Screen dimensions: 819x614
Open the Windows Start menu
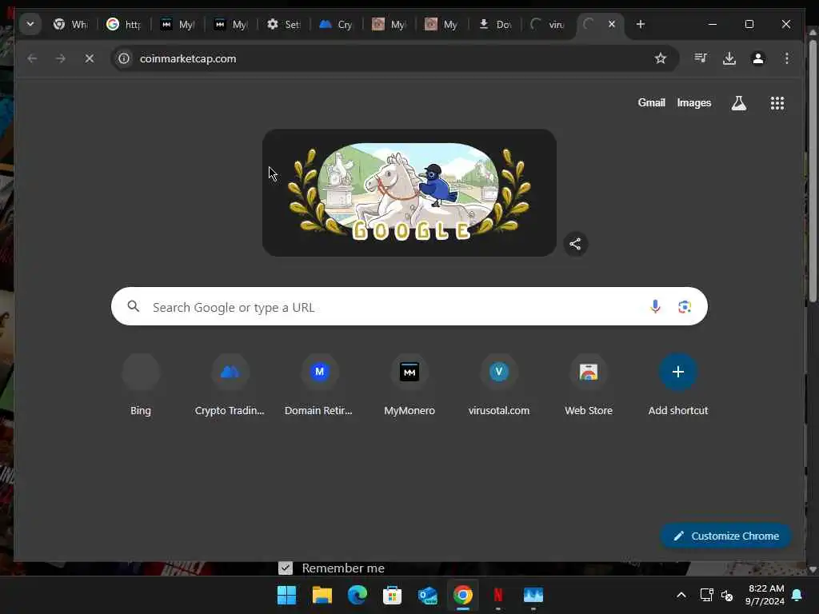tap(286, 595)
